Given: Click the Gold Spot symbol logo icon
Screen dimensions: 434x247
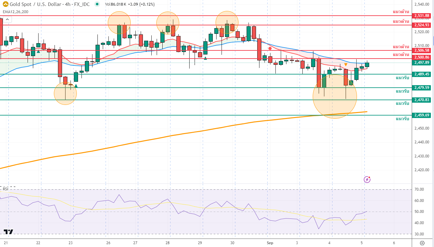Looking at the screenshot, I should point(5,4).
